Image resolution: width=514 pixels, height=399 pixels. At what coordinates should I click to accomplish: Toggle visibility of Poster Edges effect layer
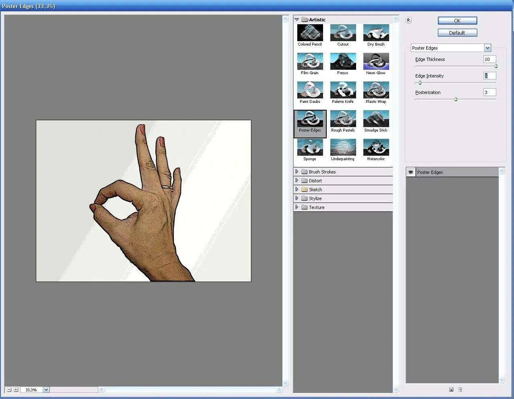(410, 172)
